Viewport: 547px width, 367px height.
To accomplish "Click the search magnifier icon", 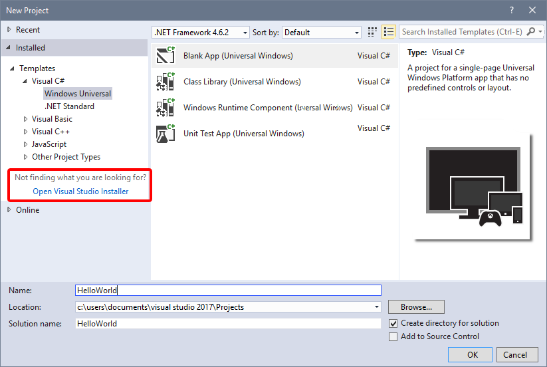I will click(x=530, y=32).
